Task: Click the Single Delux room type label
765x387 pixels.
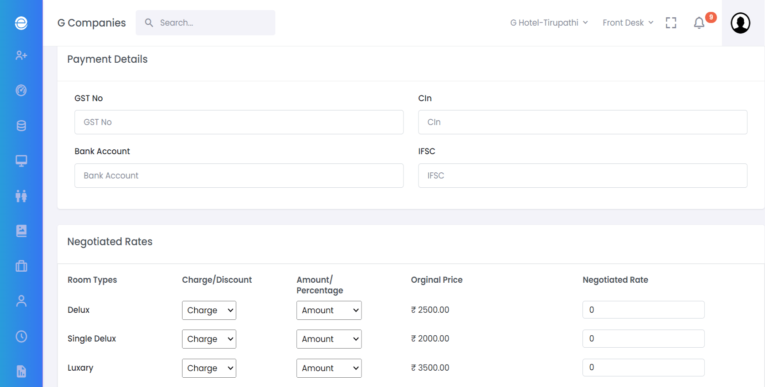Action: pyautogui.click(x=92, y=338)
